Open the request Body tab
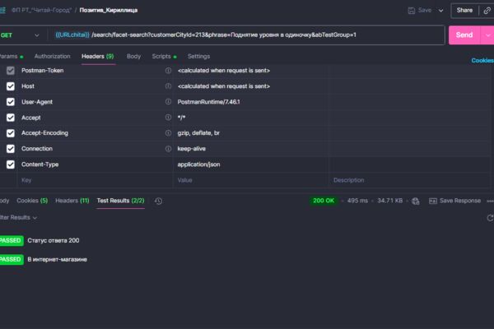The image size is (494, 329). pyautogui.click(x=133, y=57)
